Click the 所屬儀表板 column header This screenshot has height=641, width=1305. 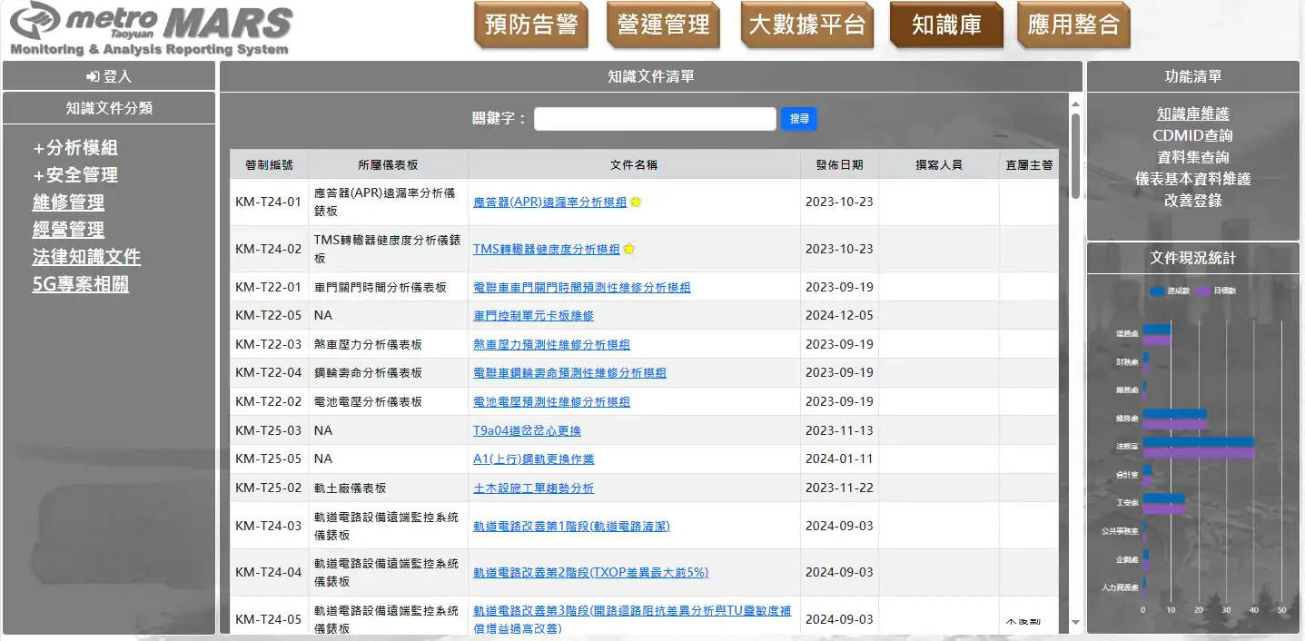388,165
